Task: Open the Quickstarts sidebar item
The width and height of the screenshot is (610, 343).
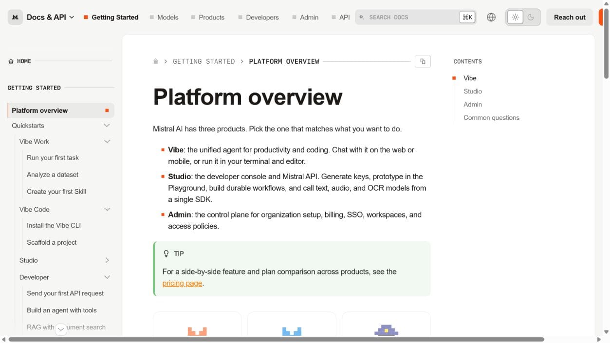Action: [x=28, y=126]
